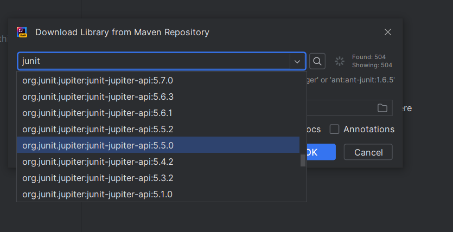
Task: Select junit-jupiter-api:5.7.0 from the list
Action: 158,80
